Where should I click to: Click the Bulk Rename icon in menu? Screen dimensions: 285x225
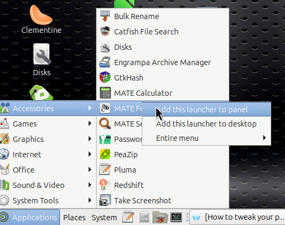(x=105, y=16)
